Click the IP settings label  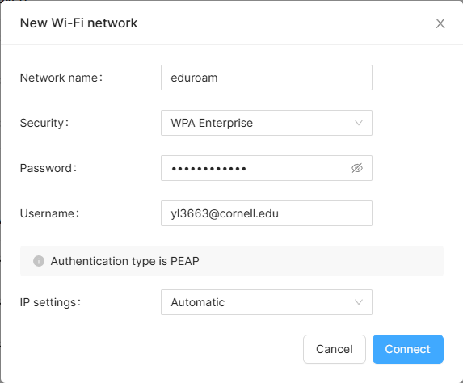point(50,302)
